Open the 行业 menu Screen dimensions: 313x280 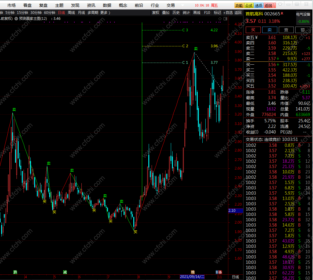(155, 5)
